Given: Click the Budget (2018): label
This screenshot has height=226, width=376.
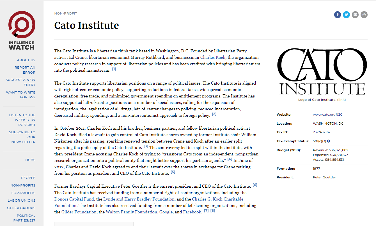Looking at the screenshot, I should (288, 150).
